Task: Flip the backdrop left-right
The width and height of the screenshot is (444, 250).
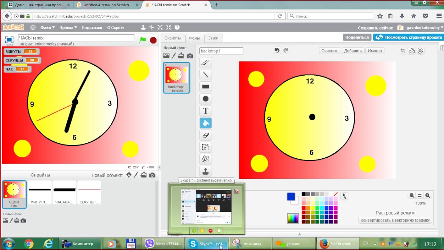Action: (412, 51)
